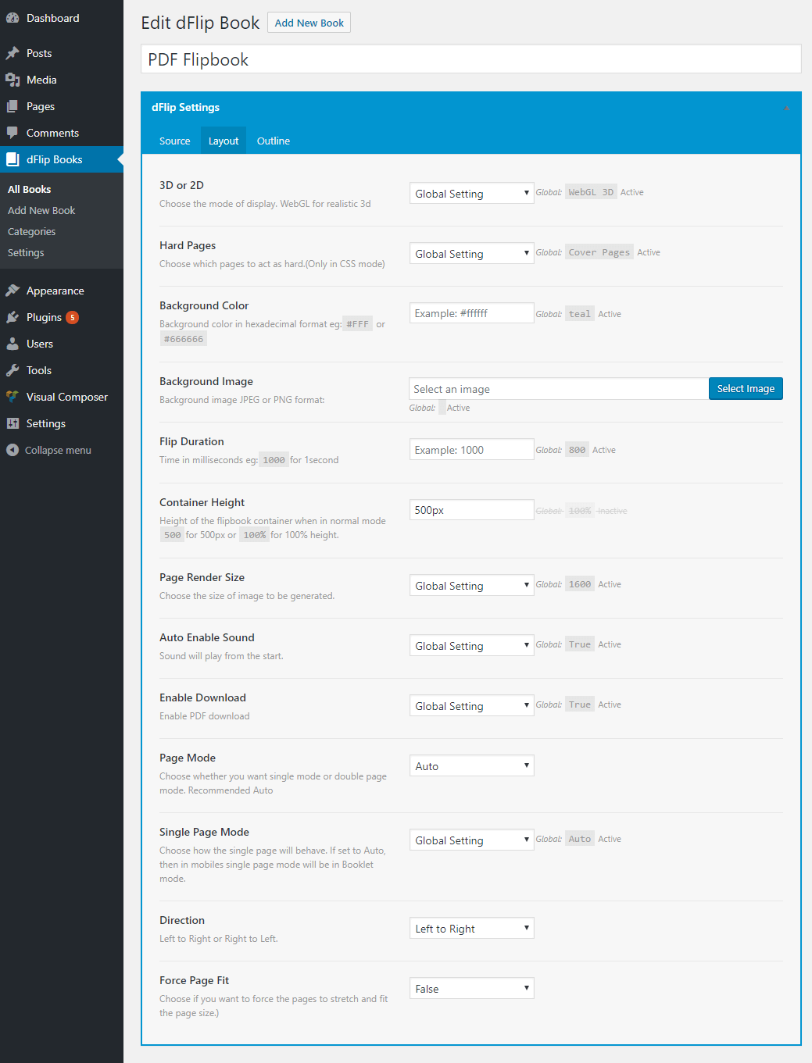Viewport: 812px width, 1063px height.
Task: Select the Plugins plug icon
Action: point(13,317)
